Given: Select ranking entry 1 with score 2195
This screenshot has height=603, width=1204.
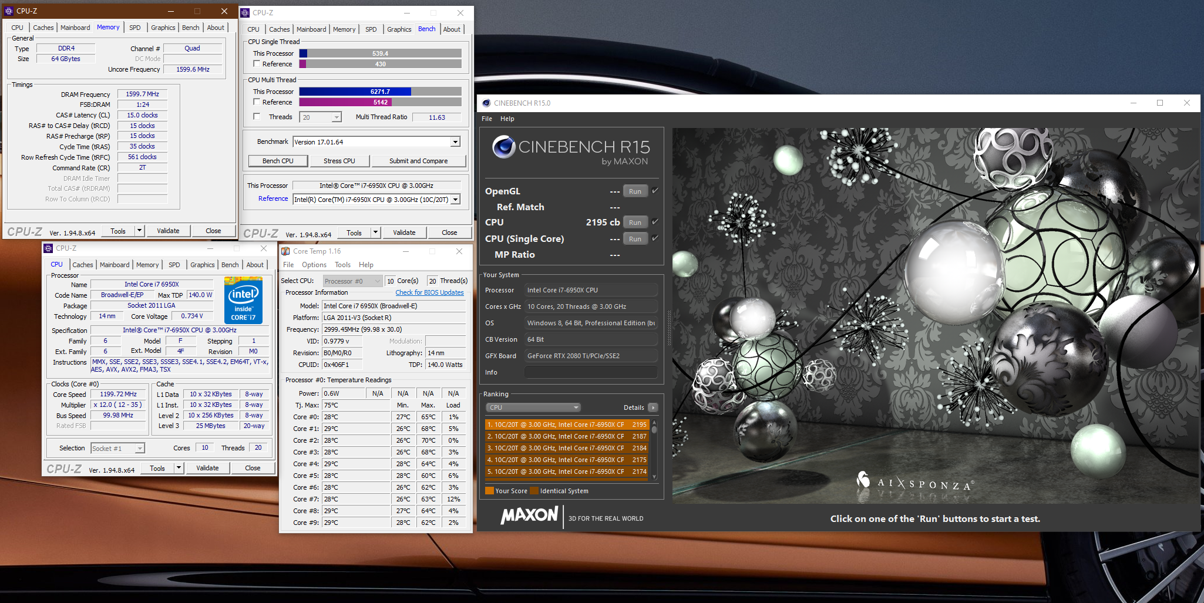Looking at the screenshot, I should (x=567, y=425).
